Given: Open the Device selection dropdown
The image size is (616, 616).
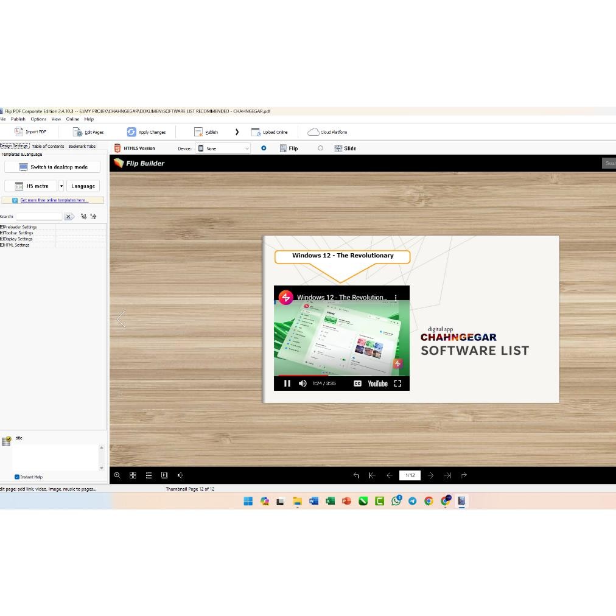Looking at the screenshot, I should [x=246, y=148].
